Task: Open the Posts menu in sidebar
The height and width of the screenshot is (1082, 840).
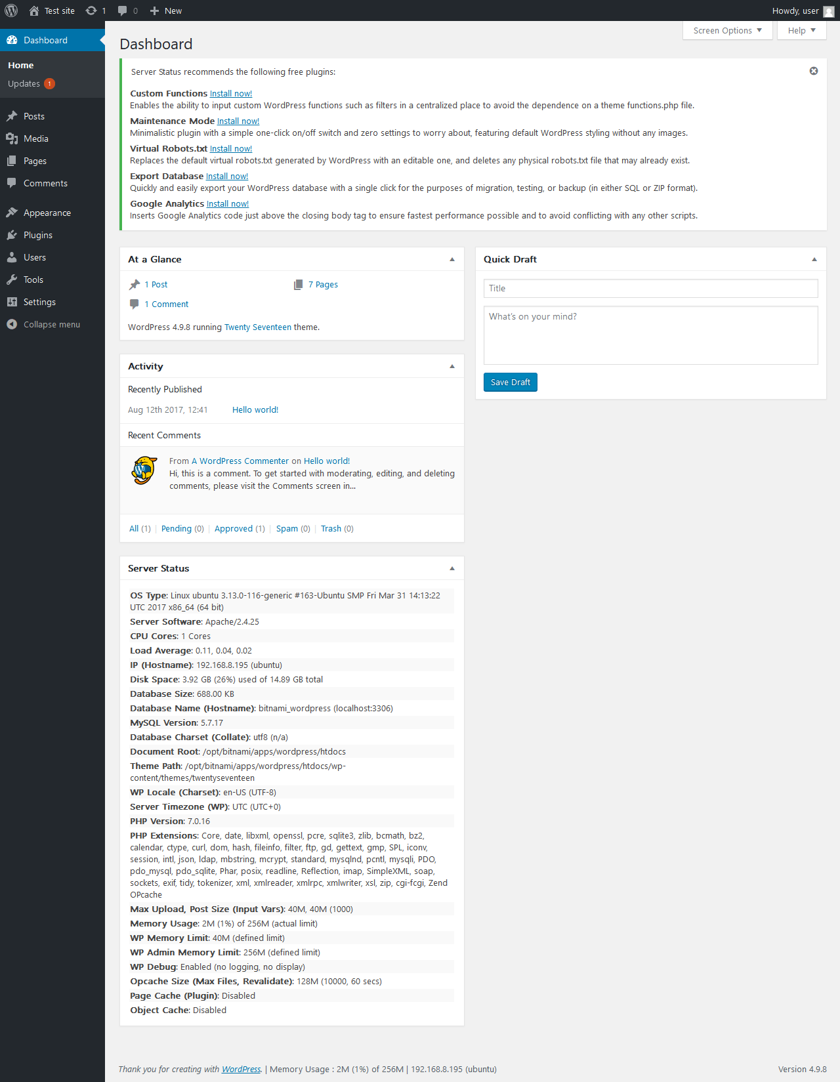Action: pyautogui.click(x=52, y=116)
